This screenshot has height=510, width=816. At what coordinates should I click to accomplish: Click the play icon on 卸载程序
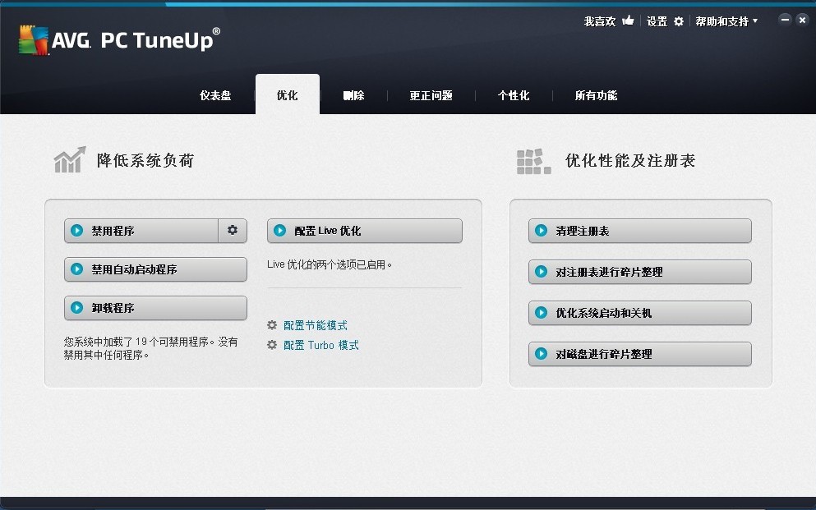coord(77,307)
